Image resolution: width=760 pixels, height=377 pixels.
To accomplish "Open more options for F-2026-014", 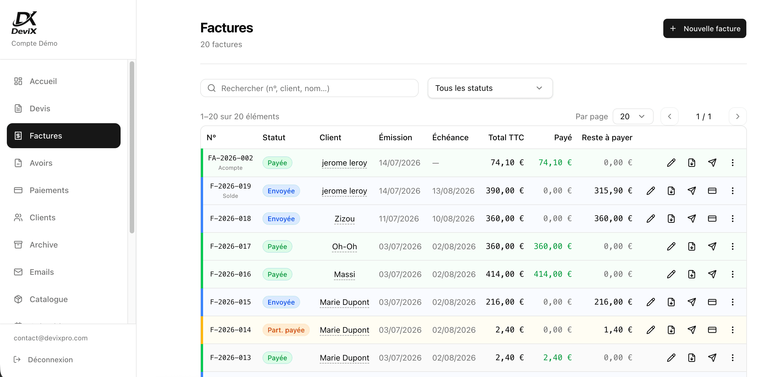I will pos(733,330).
